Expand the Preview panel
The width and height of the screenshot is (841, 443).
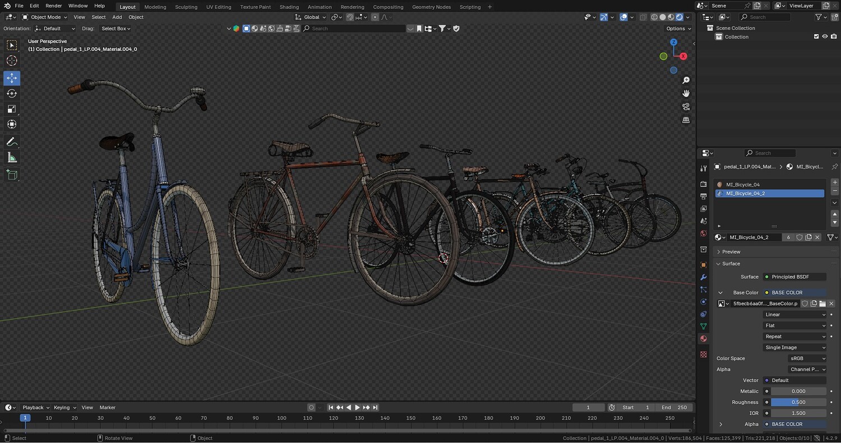pyautogui.click(x=731, y=252)
